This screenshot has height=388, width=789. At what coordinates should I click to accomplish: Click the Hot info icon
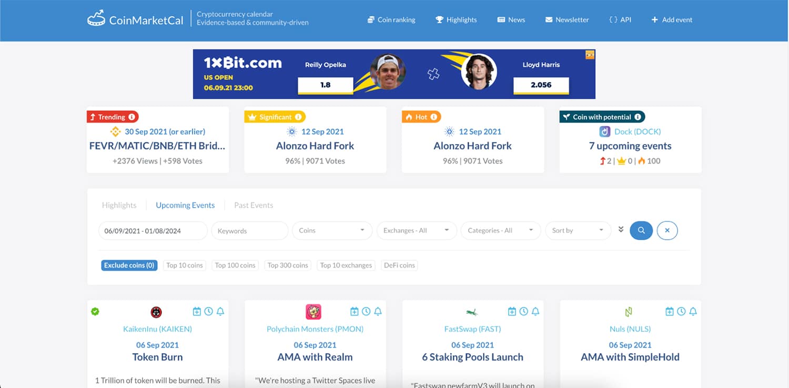434,117
